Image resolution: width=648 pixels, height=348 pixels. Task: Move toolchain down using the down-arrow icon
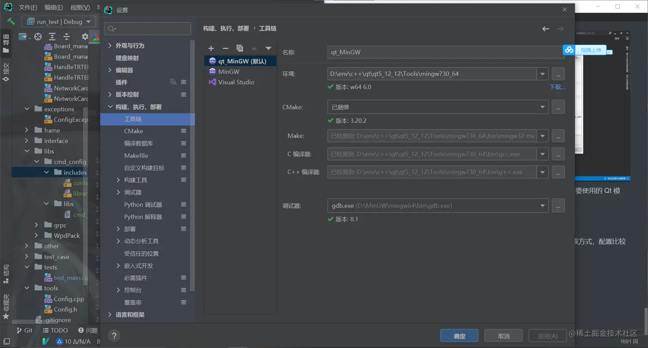[x=268, y=48]
